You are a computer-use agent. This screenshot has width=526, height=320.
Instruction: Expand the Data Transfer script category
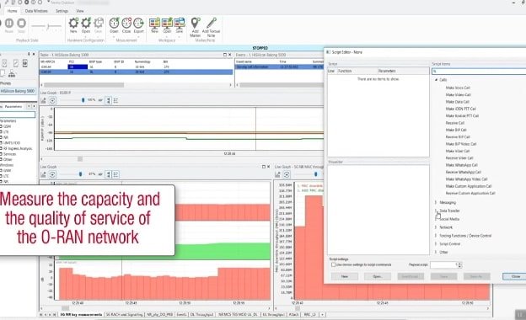coord(436,211)
